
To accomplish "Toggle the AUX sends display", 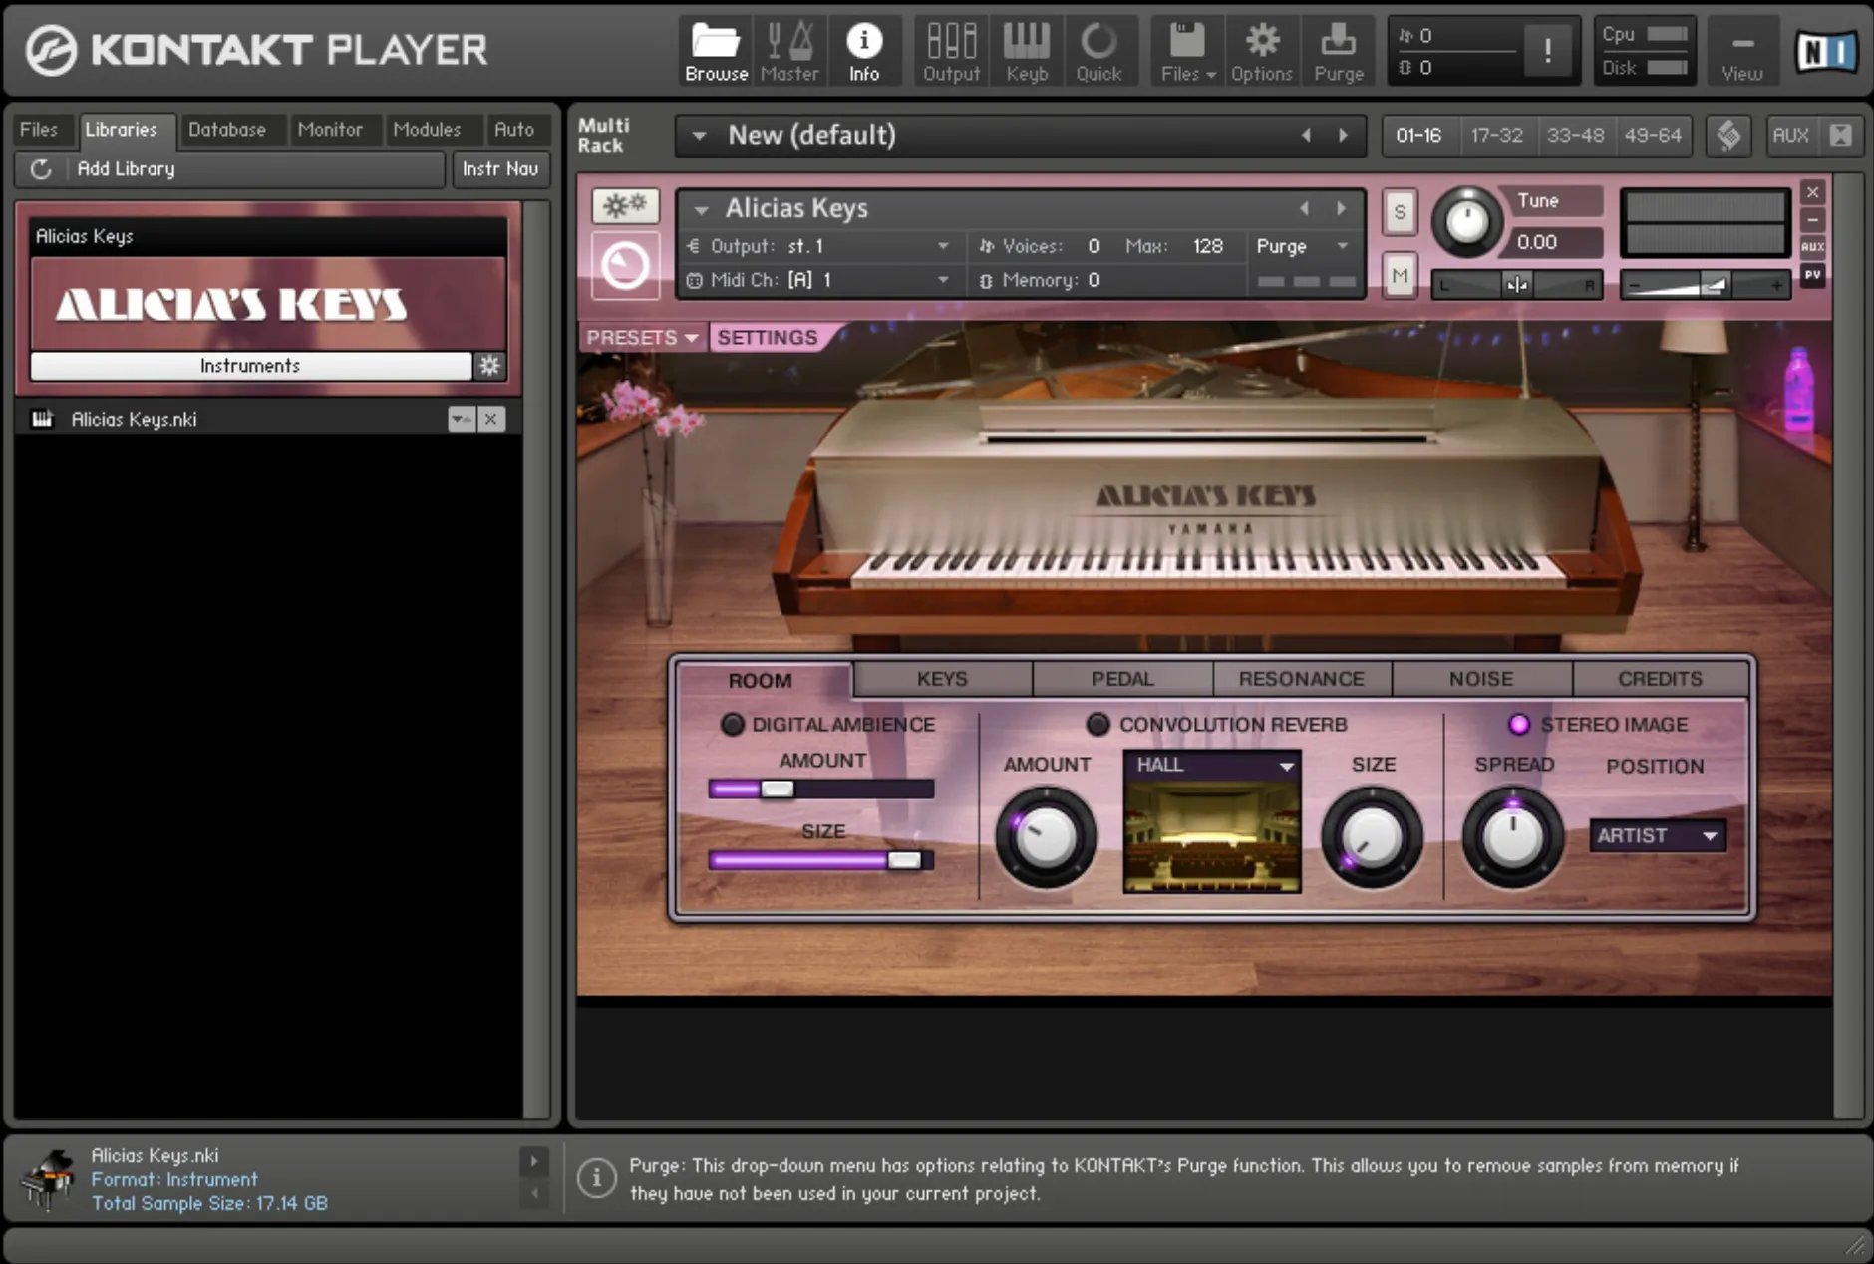I will point(1790,135).
